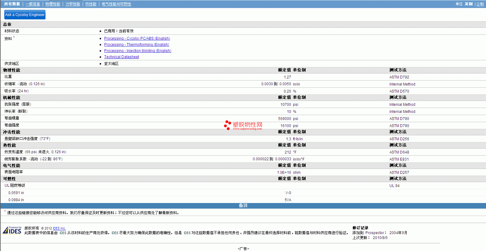Click 材料状态 value 已商用：当前有效
The width and height of the screenshot is (486, 251).
tap(119, 31)
